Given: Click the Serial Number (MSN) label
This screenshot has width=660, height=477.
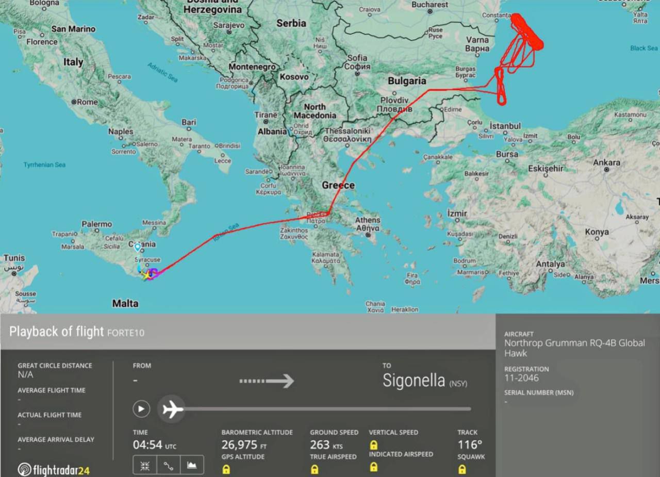Looking at the screenshot, I should coord(539,393).
